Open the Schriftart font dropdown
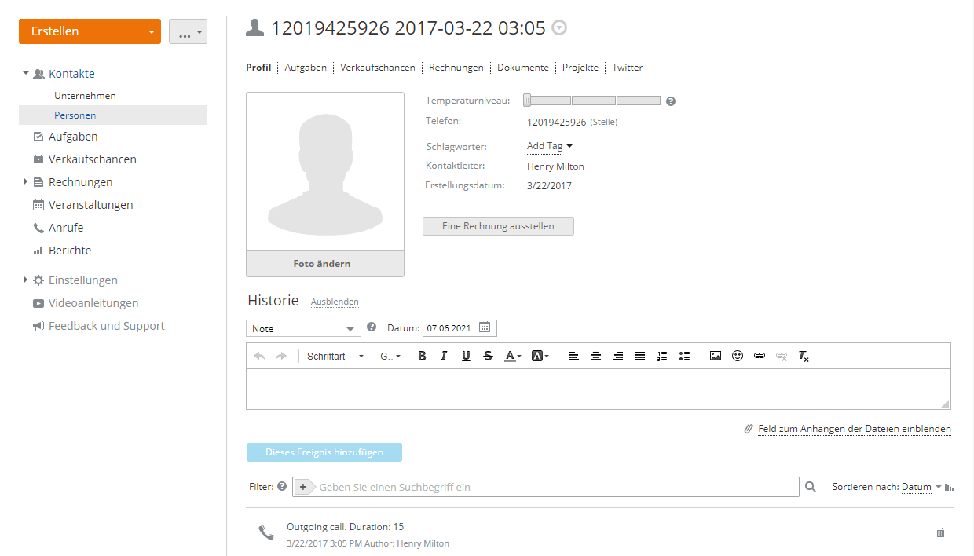974x556 pixels. (x=335, y=356)
